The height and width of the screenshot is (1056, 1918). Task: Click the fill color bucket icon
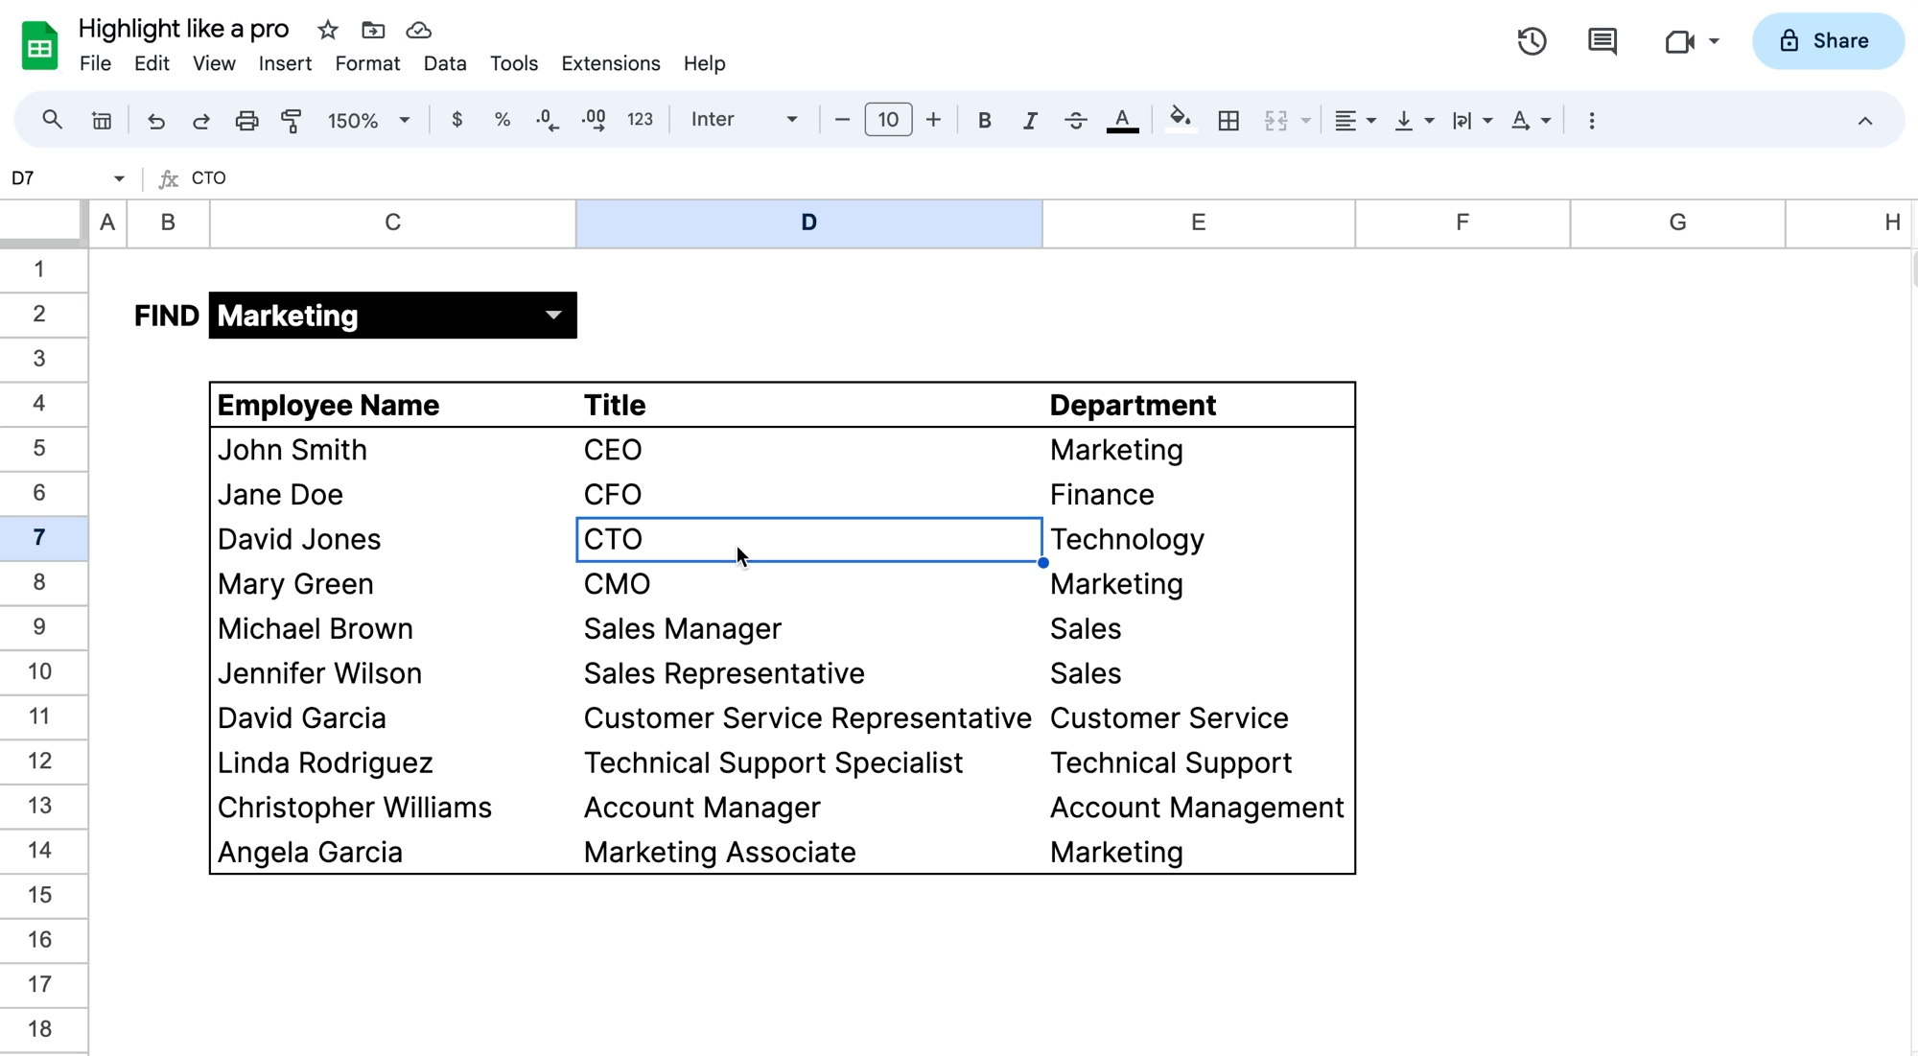1180,120
